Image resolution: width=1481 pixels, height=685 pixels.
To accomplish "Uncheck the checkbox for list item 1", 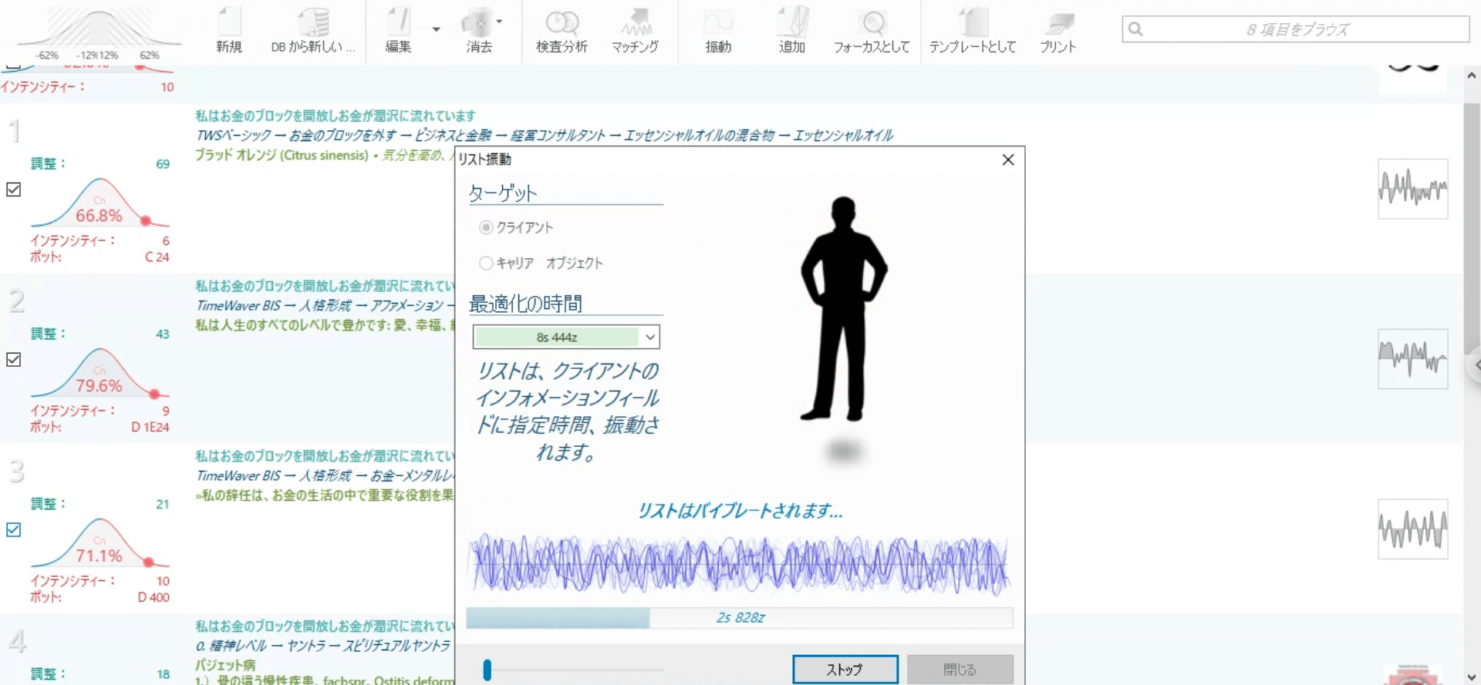I will [14, 190].
